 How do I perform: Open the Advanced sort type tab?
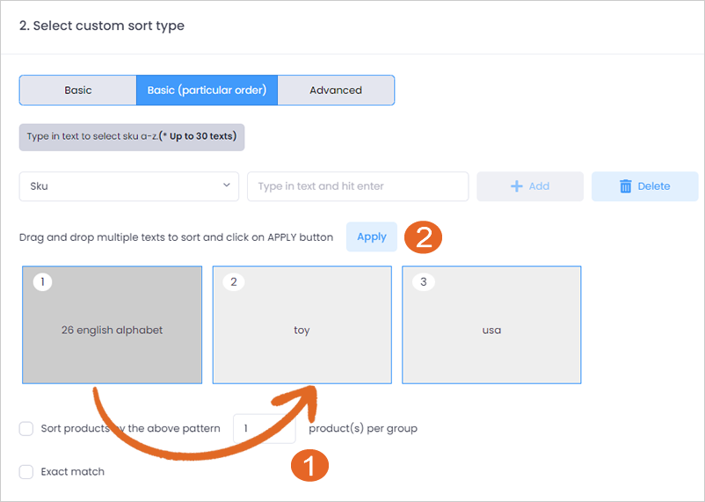click(336, 90)
